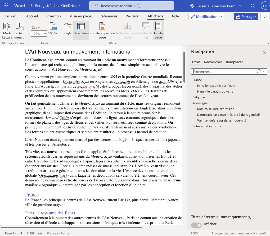Viewport: 270px width, 236px height.
Task: Click the Word app name in header
Action: [x=20, y=6]
